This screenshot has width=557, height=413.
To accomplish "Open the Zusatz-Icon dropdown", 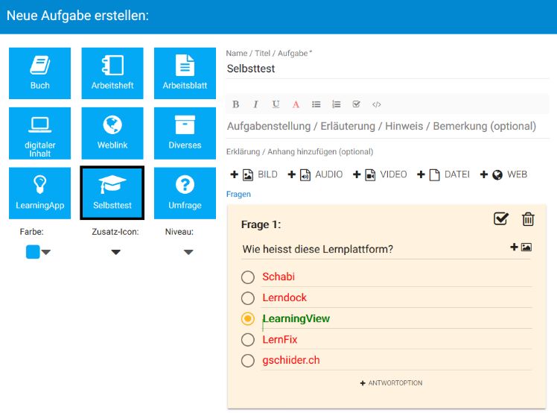I will (x=115, y=253).
